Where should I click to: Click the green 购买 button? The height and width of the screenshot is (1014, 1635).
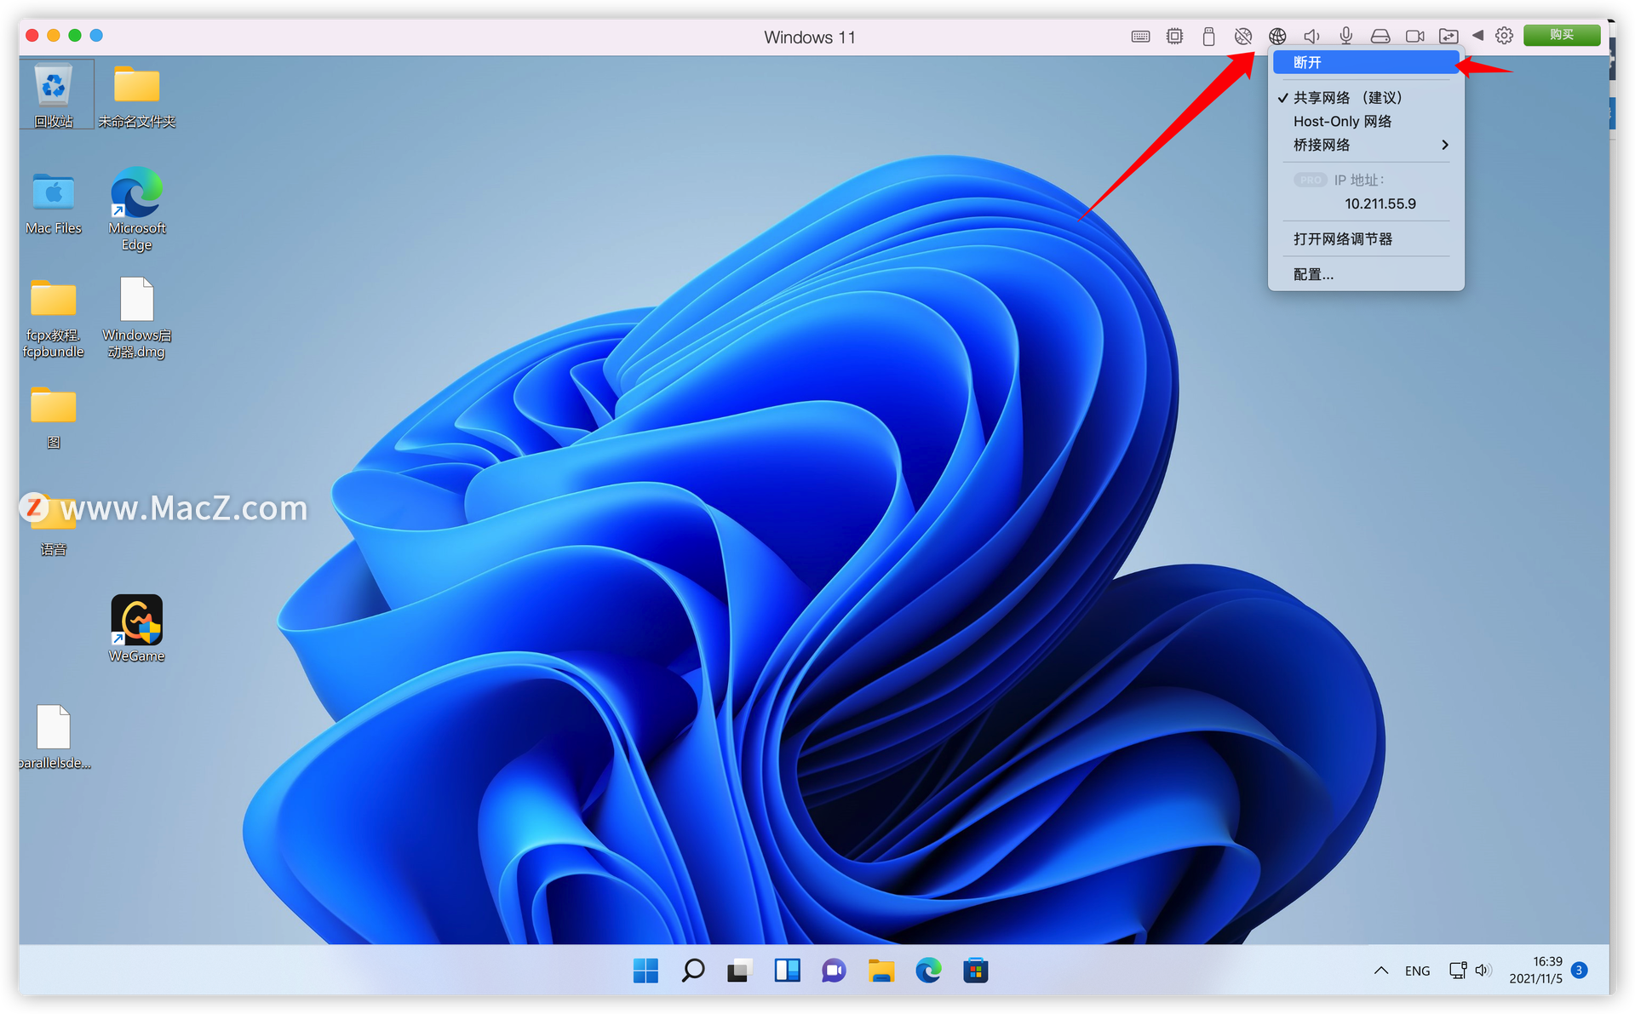[1561, 35]
